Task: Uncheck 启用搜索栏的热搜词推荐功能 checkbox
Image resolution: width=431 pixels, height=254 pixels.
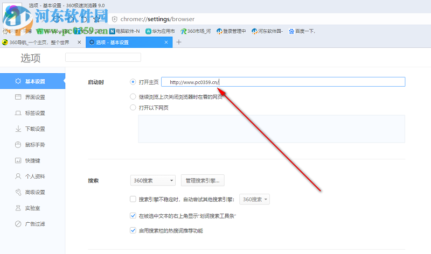Action: tap(133, 230)
